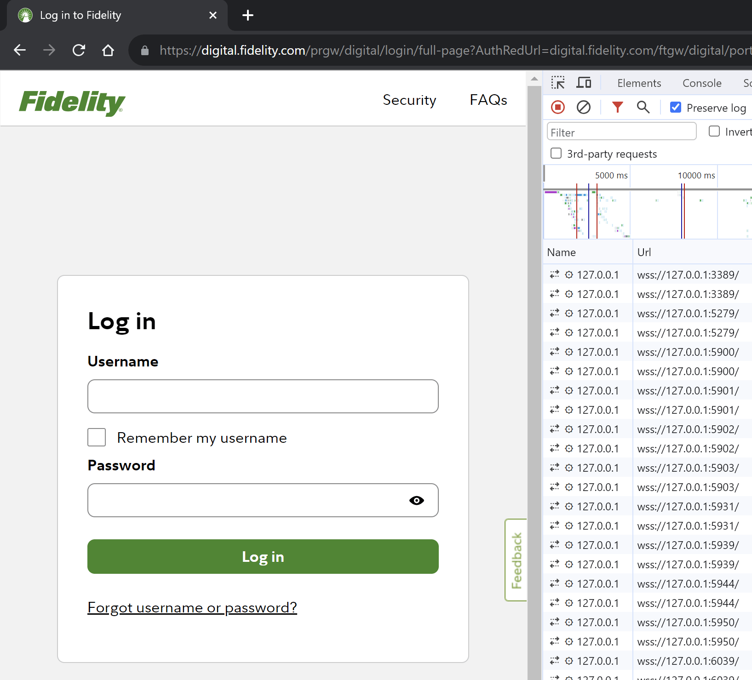752x680 pixels.
Task: Open the FAQs link
Action: 488,100
